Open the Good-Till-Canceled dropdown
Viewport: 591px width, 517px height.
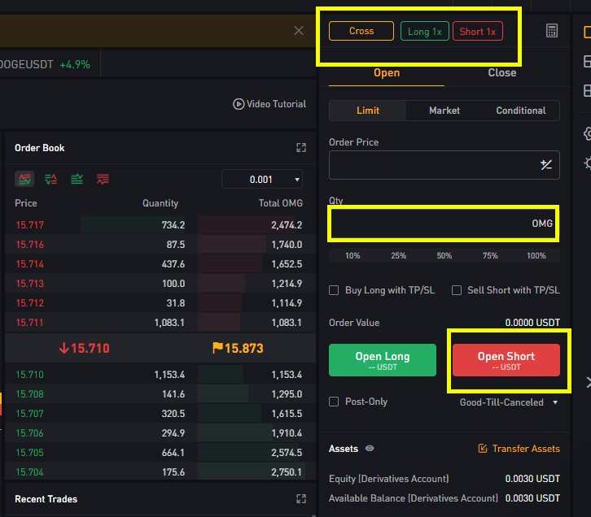[x=509, y=402]
